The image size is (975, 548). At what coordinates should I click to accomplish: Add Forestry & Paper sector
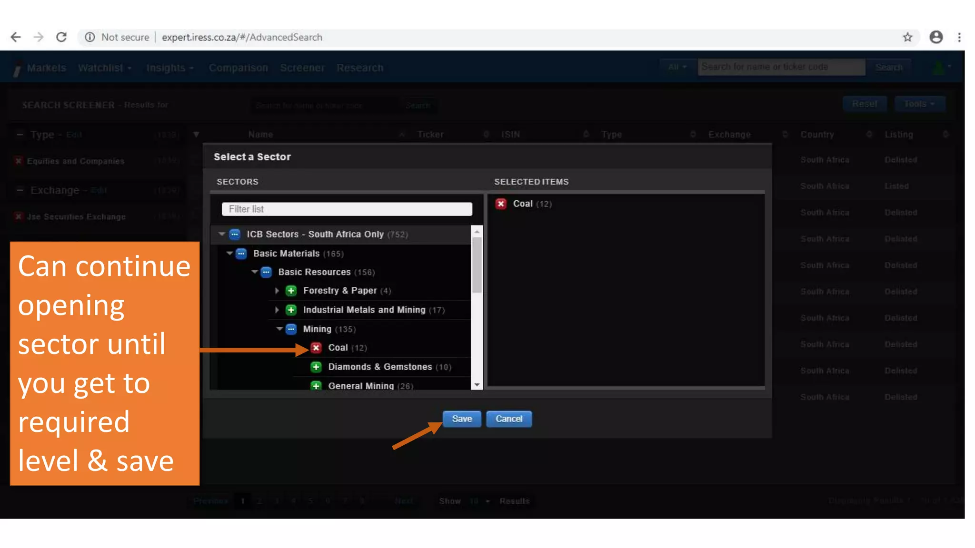pyautogui.click(x=291, y=291)
